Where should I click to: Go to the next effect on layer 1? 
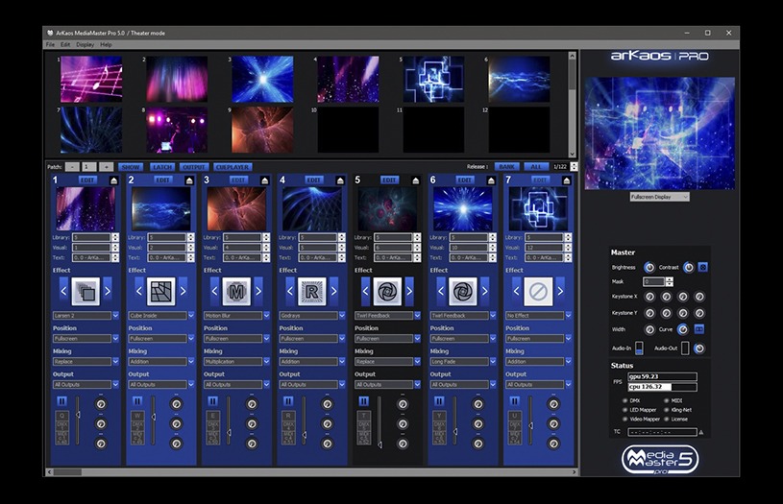tap(108, 291)
